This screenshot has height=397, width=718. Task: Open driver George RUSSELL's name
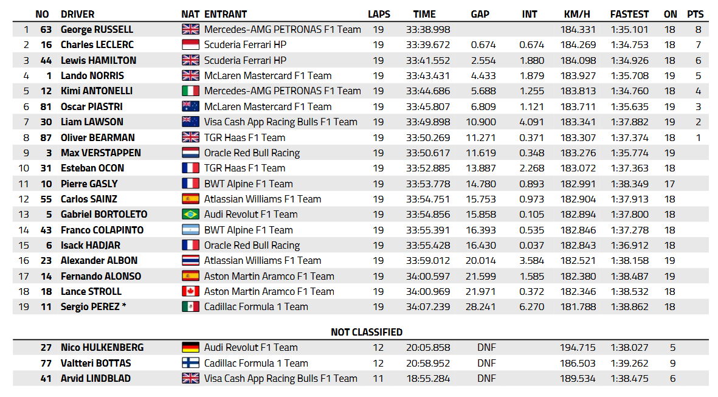97,29
